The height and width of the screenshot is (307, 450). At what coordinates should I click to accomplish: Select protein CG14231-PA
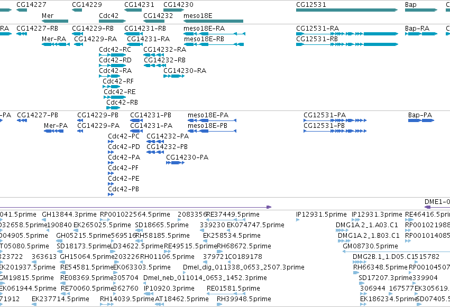point(136,131)
